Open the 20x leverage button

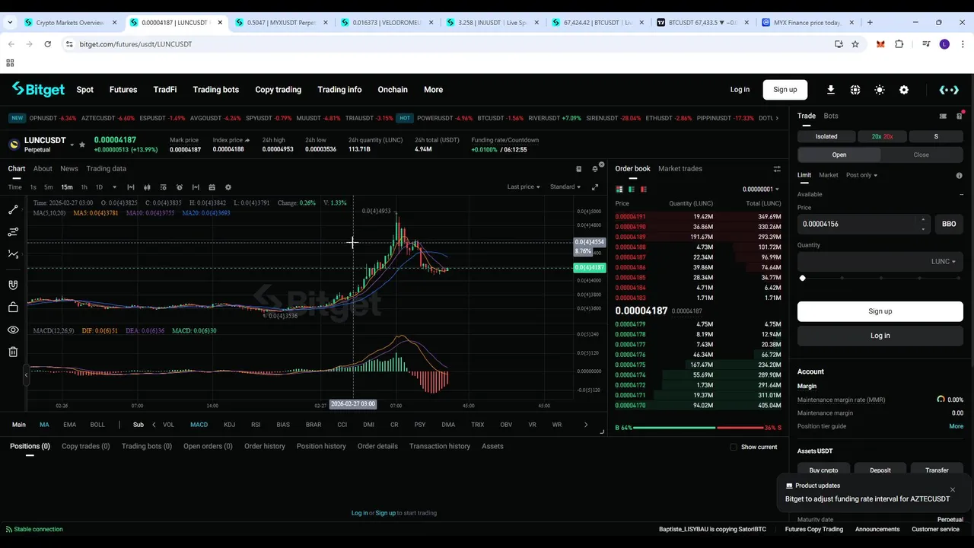(x=883, y=136)
